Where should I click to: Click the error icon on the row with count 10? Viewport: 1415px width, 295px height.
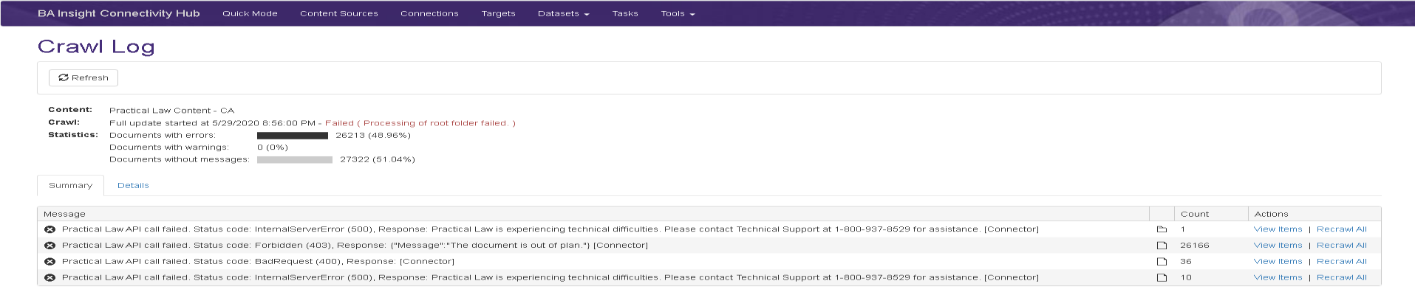50,278
